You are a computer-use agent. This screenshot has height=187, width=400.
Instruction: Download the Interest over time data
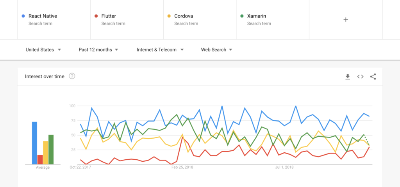pos(348,77)
